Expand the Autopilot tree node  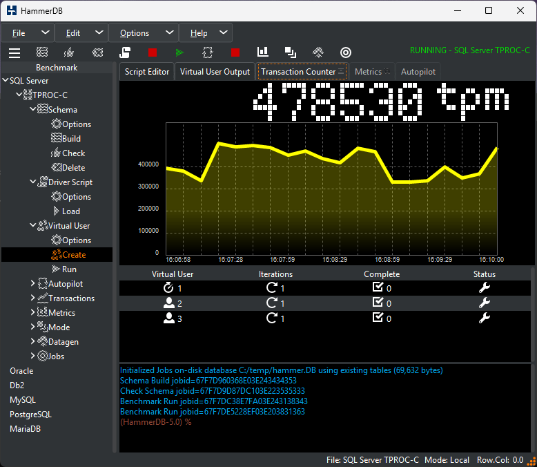click(x=33, y=283)
